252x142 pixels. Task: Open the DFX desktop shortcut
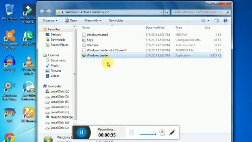9,115
